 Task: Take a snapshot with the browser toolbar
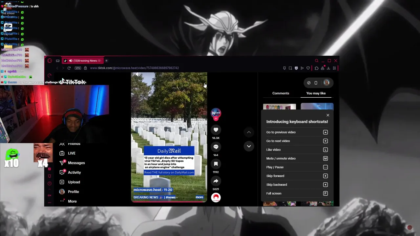290,68
